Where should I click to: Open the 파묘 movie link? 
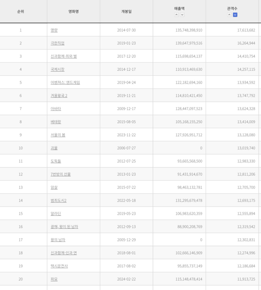[54, 279]
